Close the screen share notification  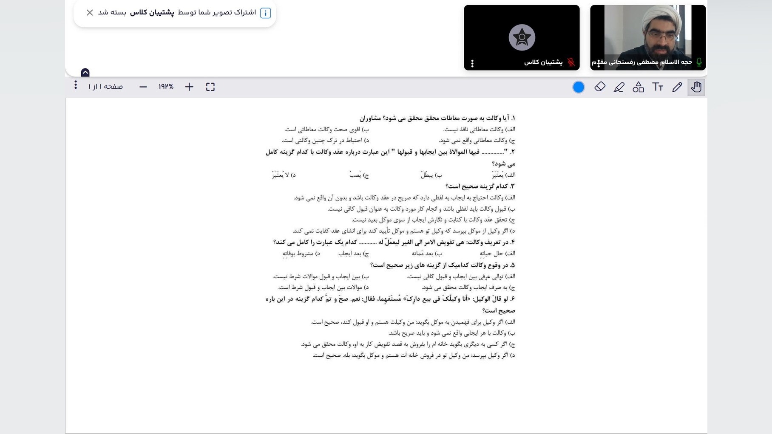tap(90, 13)
